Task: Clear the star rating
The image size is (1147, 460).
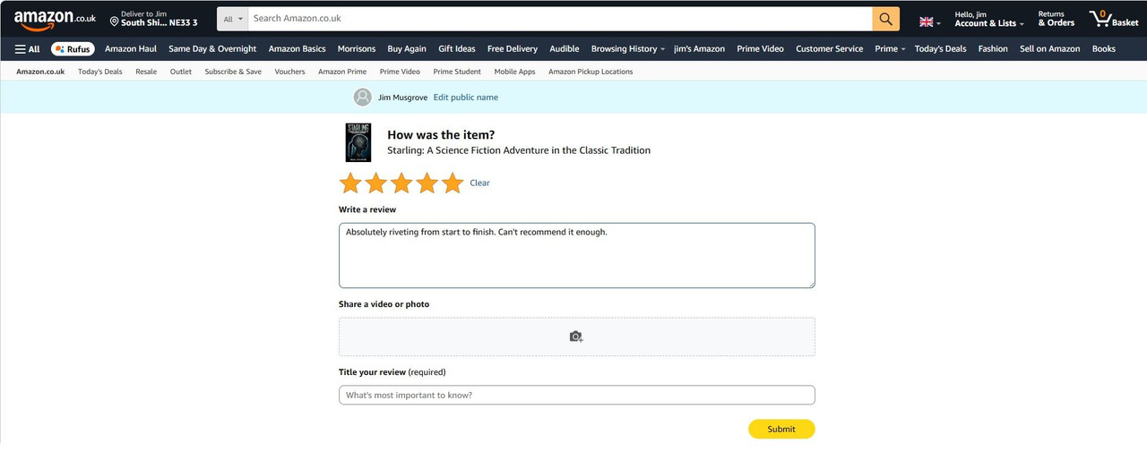Action: click(480, 183)
